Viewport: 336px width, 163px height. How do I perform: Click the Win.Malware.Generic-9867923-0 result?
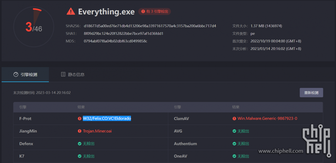tap(267, 118)
